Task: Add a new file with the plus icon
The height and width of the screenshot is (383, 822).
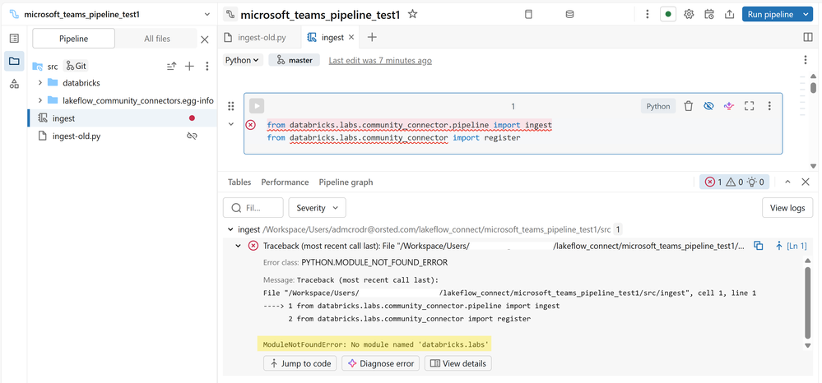Action: [x=189, y=66]
